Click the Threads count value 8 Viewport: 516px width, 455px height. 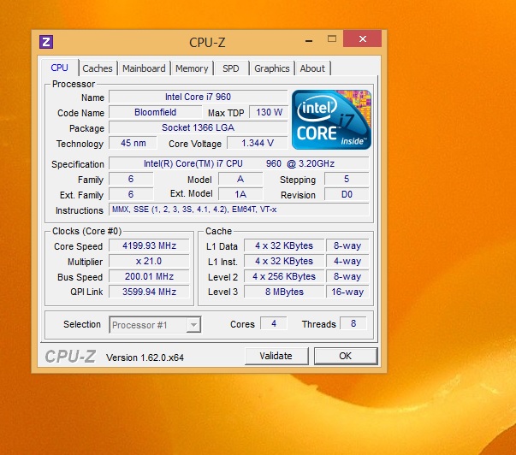353,323
